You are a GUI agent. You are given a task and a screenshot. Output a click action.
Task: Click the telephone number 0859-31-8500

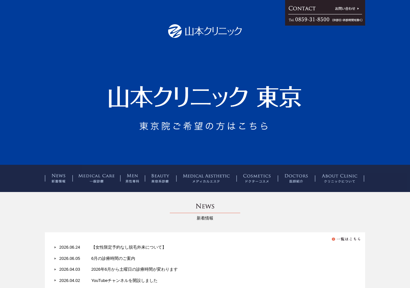click(x=312, y=20)
